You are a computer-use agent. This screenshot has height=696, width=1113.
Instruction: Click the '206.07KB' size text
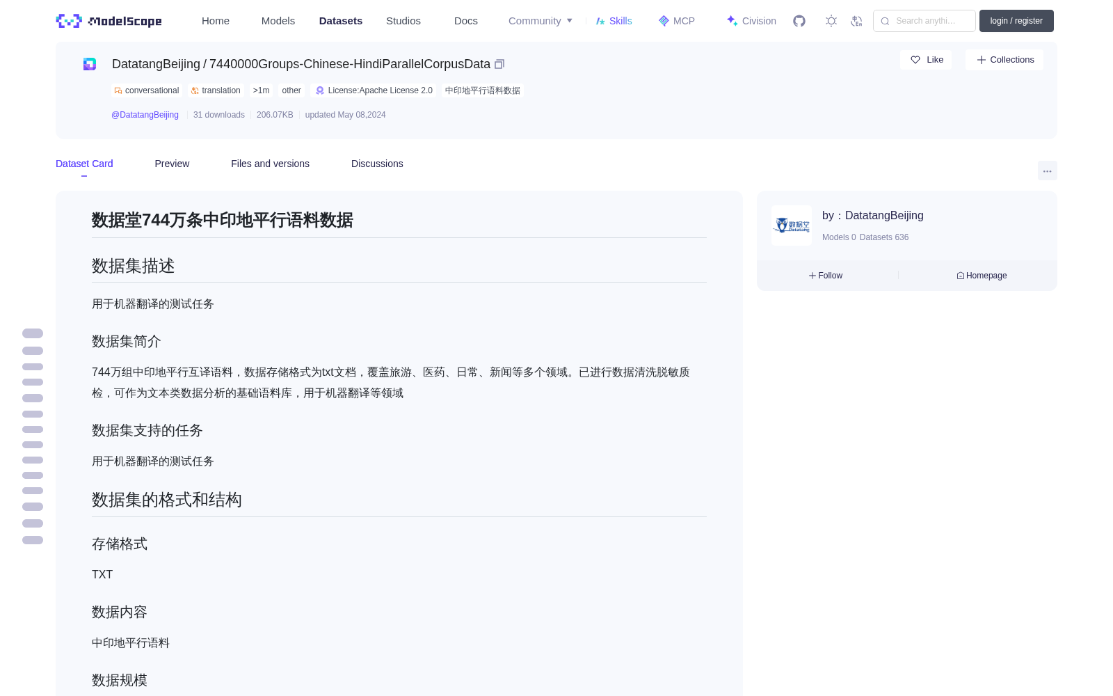(x=275, y=115)
